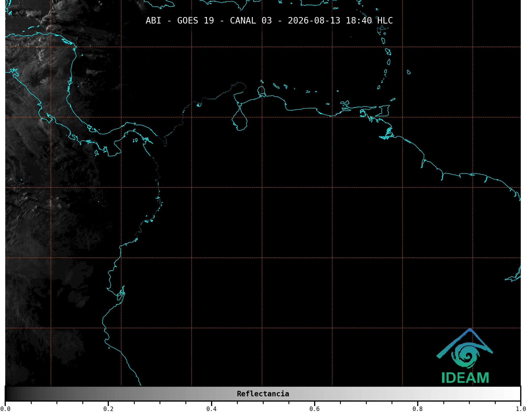Click the IDEAM logo
526x412 pixels.
click(x=465, y=356)
